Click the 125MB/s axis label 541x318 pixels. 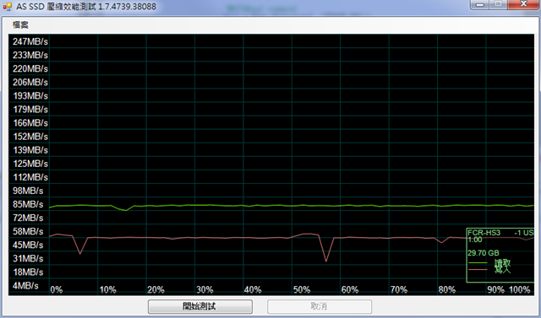30,164
